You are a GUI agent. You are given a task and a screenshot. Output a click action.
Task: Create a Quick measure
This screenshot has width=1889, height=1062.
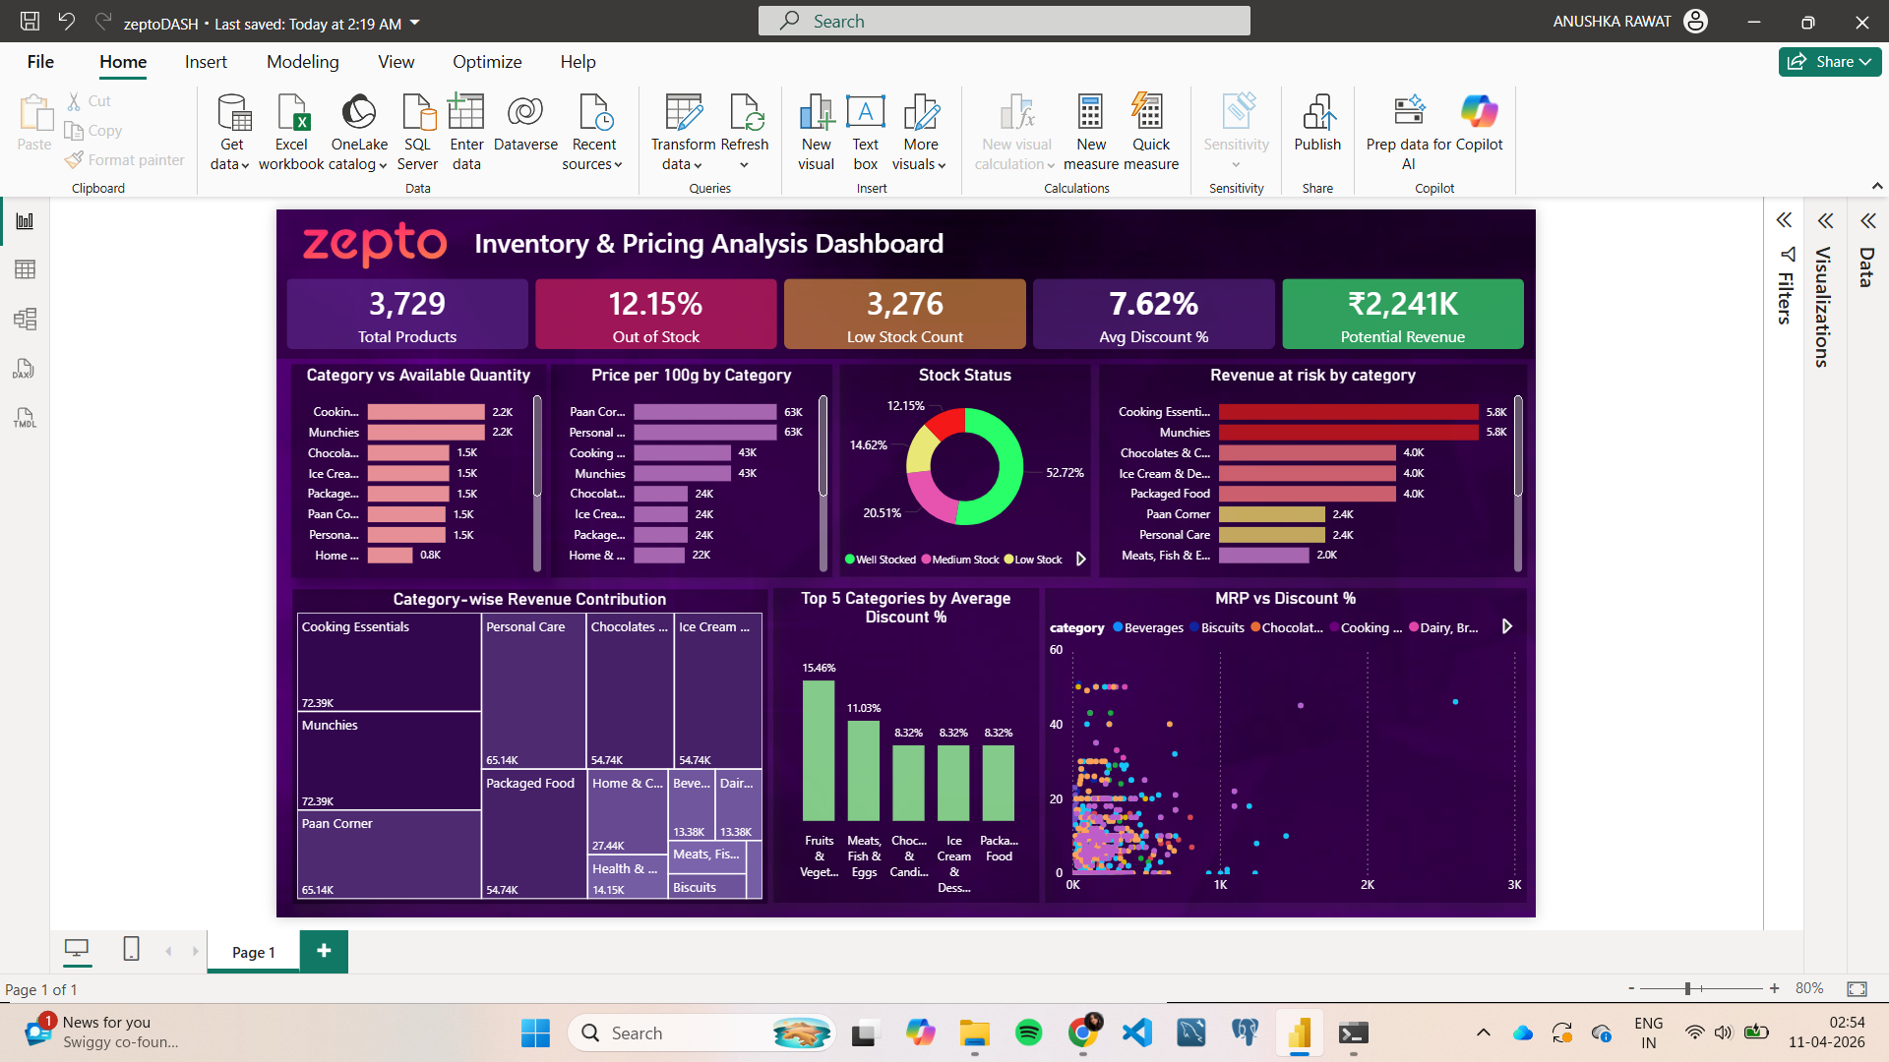click(1150, 133)
